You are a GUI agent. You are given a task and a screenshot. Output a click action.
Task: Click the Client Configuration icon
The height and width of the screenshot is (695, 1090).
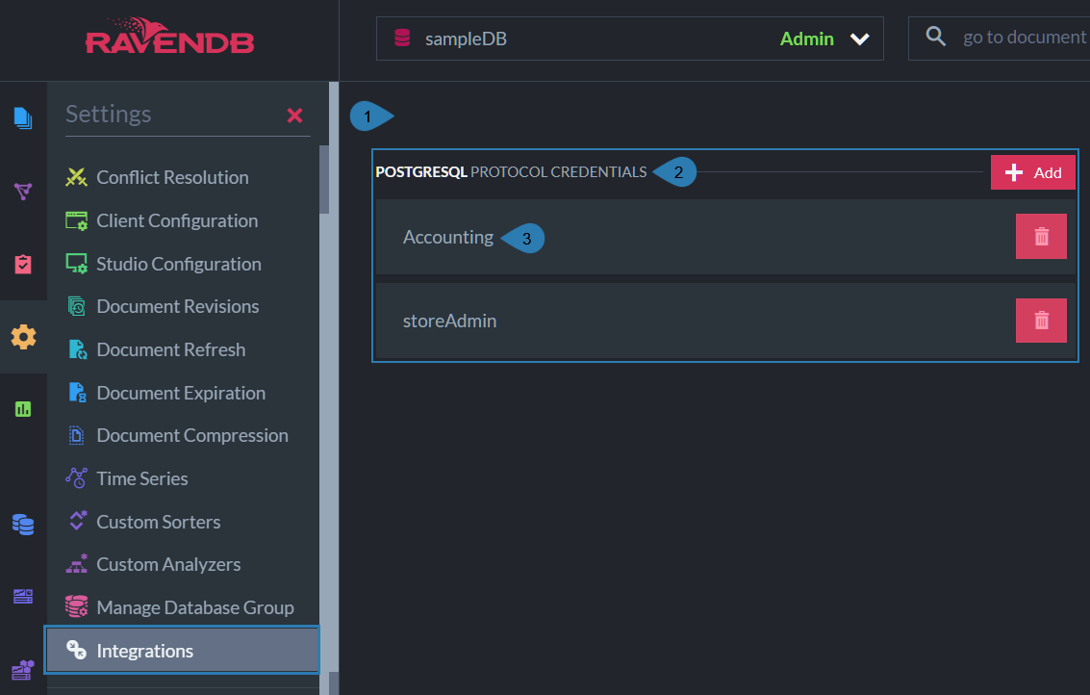[x=76, y=220]
